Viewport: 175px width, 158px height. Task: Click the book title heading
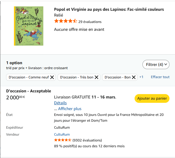109,10
